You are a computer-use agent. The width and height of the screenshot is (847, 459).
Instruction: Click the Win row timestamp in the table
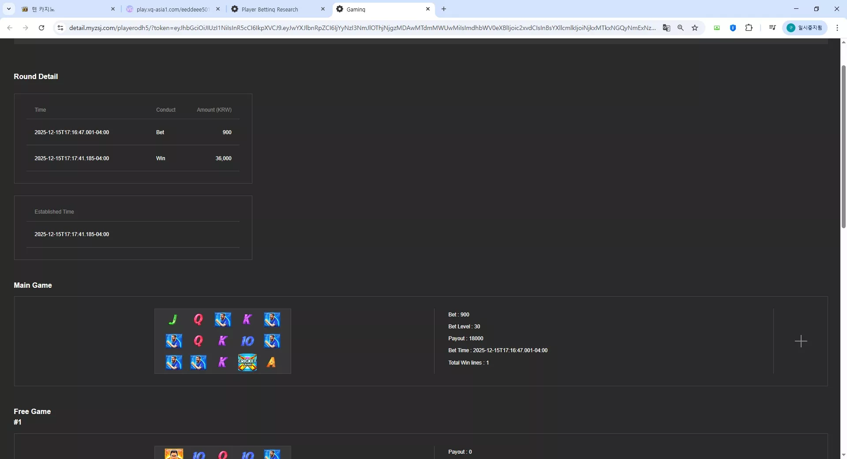(72, 158)
